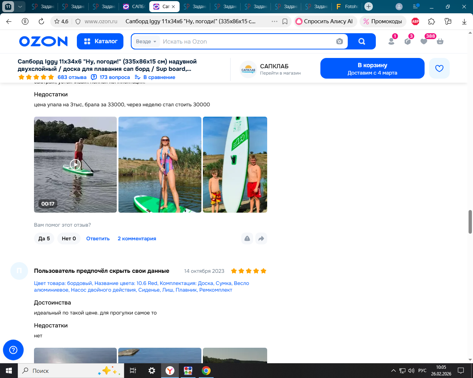The height and width of the screenshot is (378, 473).
Task: Click the САПКЛАБ store logo
Action: coord(248,69)
